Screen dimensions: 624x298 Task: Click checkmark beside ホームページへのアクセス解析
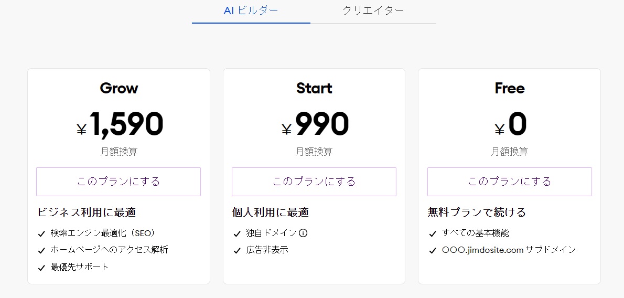pos(41,250)
